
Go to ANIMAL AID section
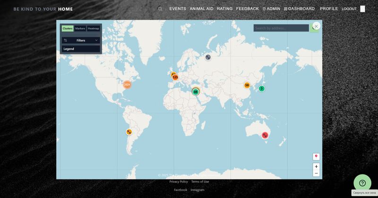click(x=201, y=9)
